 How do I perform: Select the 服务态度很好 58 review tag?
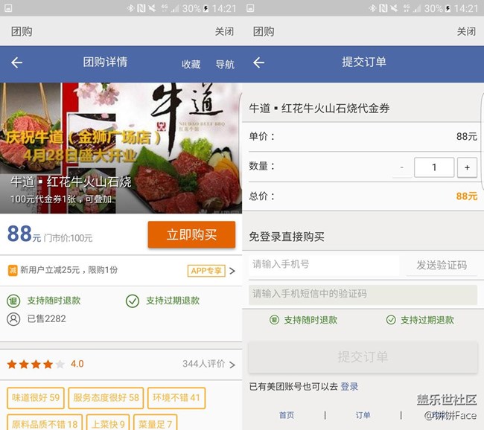105,398
